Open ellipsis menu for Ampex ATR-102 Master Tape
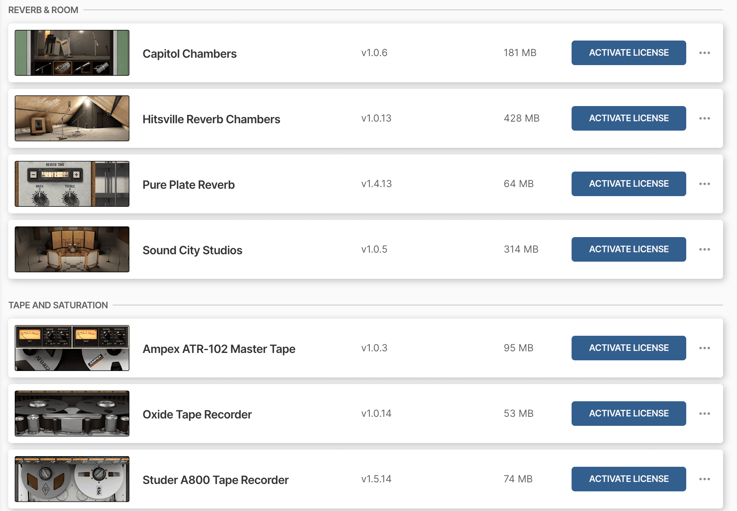The width and height of the screenshot is (737, 511). pos(704,348)
